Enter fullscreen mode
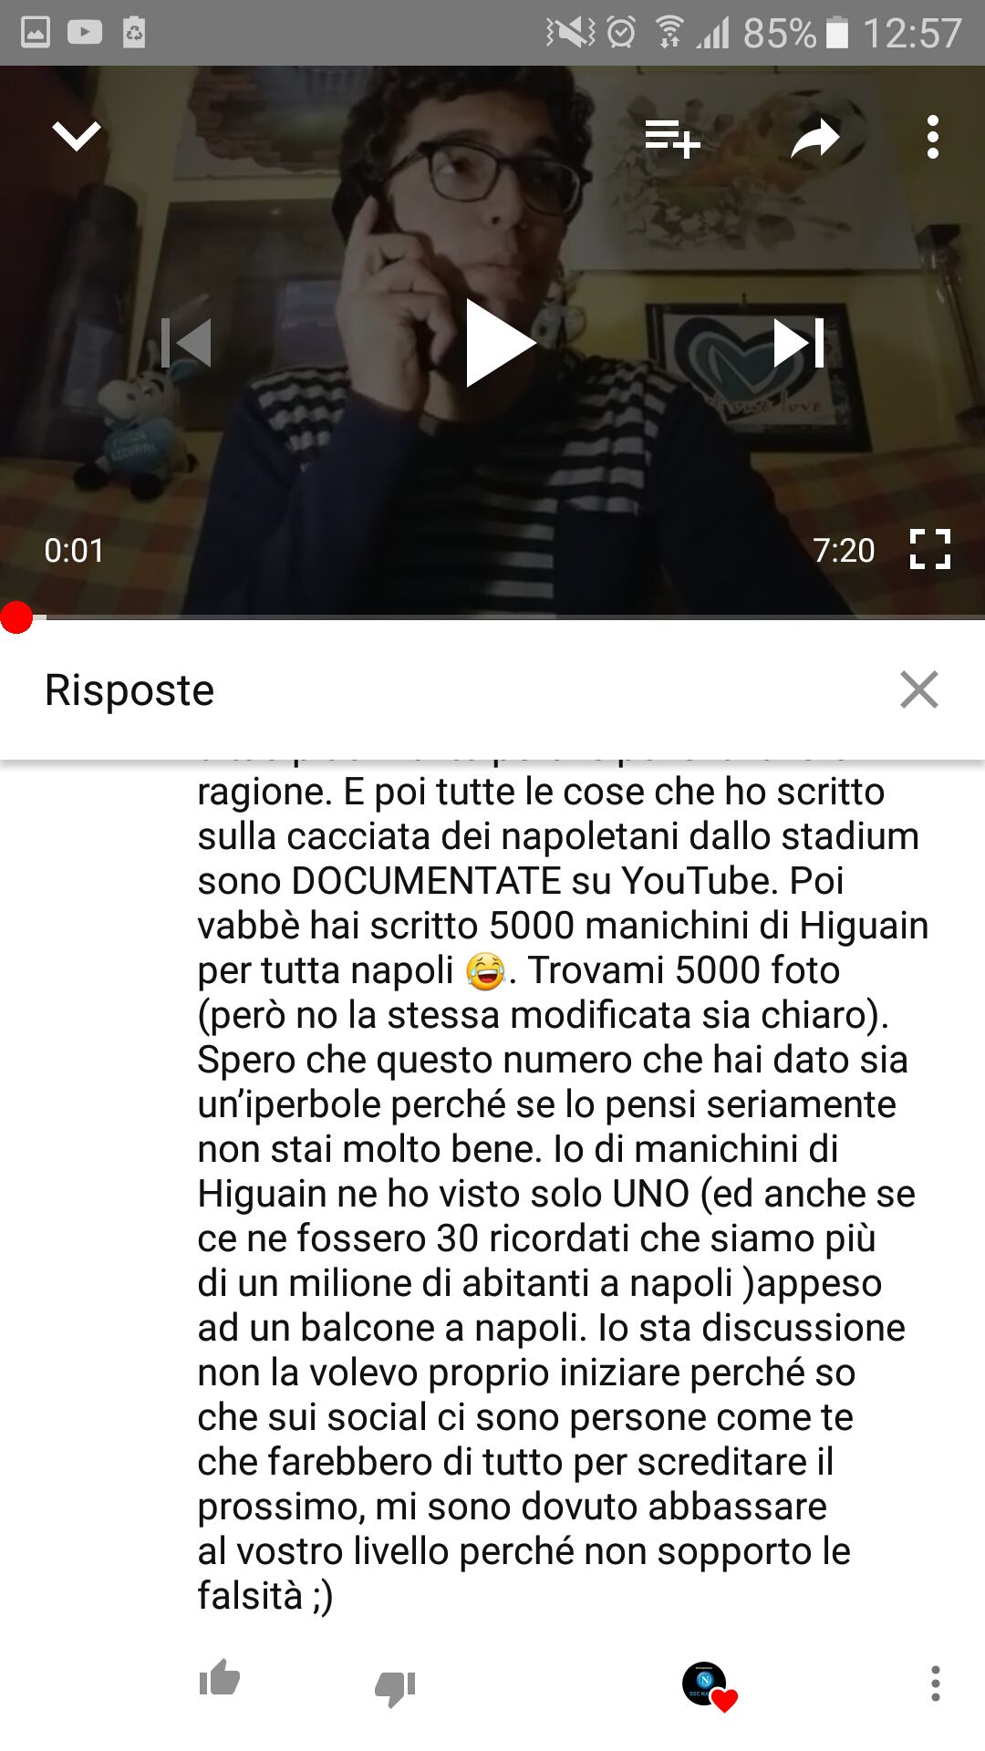The width and height of the screenshot is (985, 1751). (930, 549)
